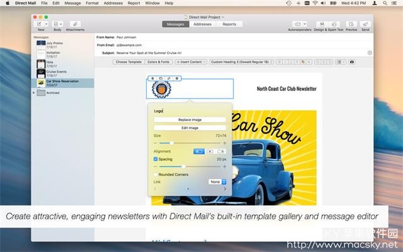This screenshot has height=252, width=403.
Task: Select the Hola message in sidebar
Action: tap(62, 64)
